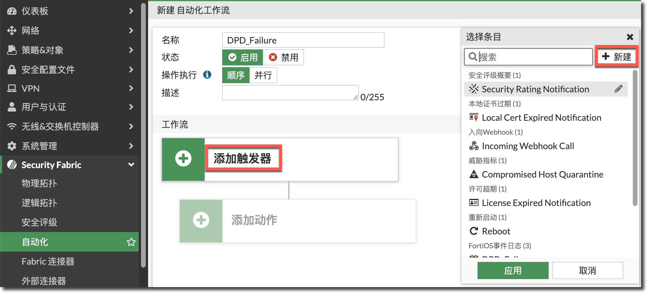Choose the Compromised Host Quarantine trigger
This screenshot has width=647, height=293.
[542, 174]
